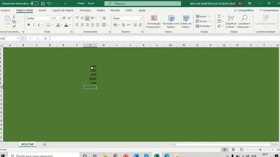Expand the Geral number format dropdown

[x=141, y=18]
